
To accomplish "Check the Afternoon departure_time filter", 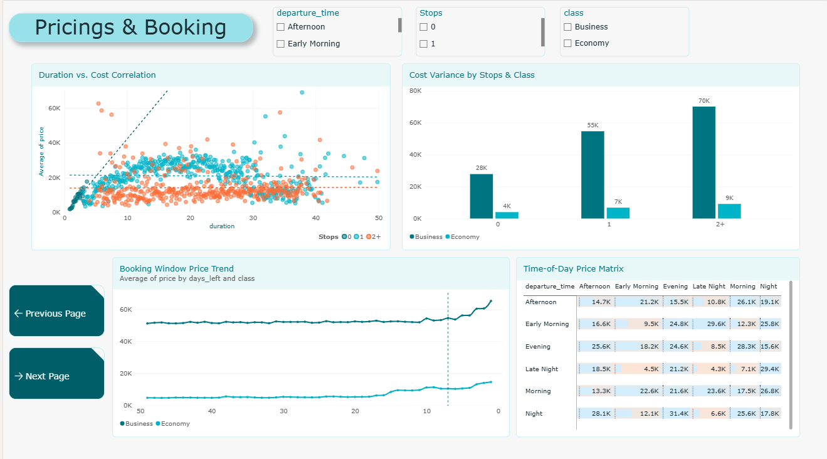I will (x=281, y=27).
